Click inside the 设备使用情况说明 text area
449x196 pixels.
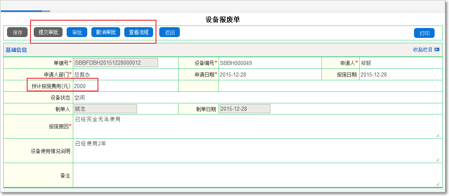click(x=255, y=151)
